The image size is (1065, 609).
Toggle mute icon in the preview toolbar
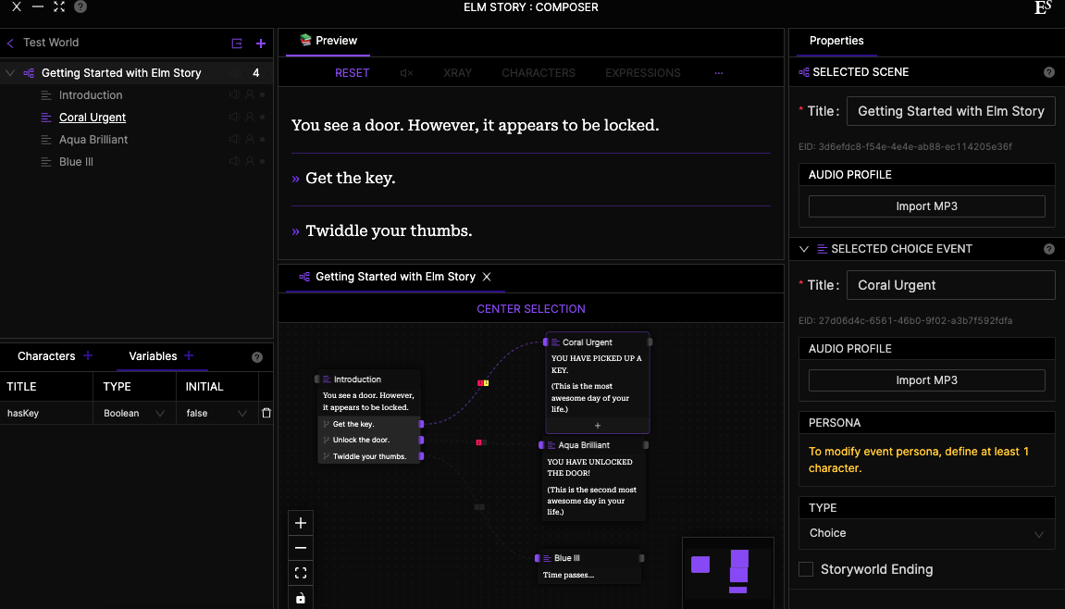pyautogui.click(x=406, y=73)
